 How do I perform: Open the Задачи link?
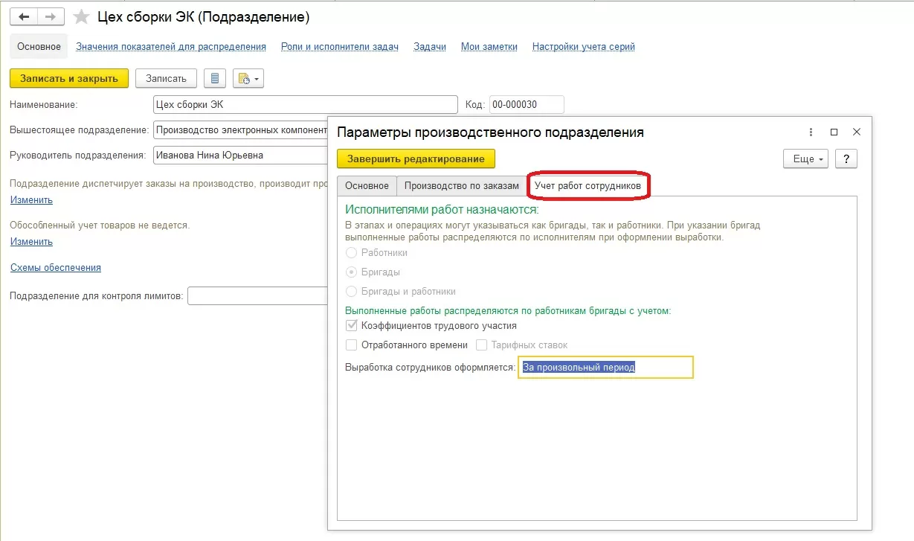[x=430, y=46]
